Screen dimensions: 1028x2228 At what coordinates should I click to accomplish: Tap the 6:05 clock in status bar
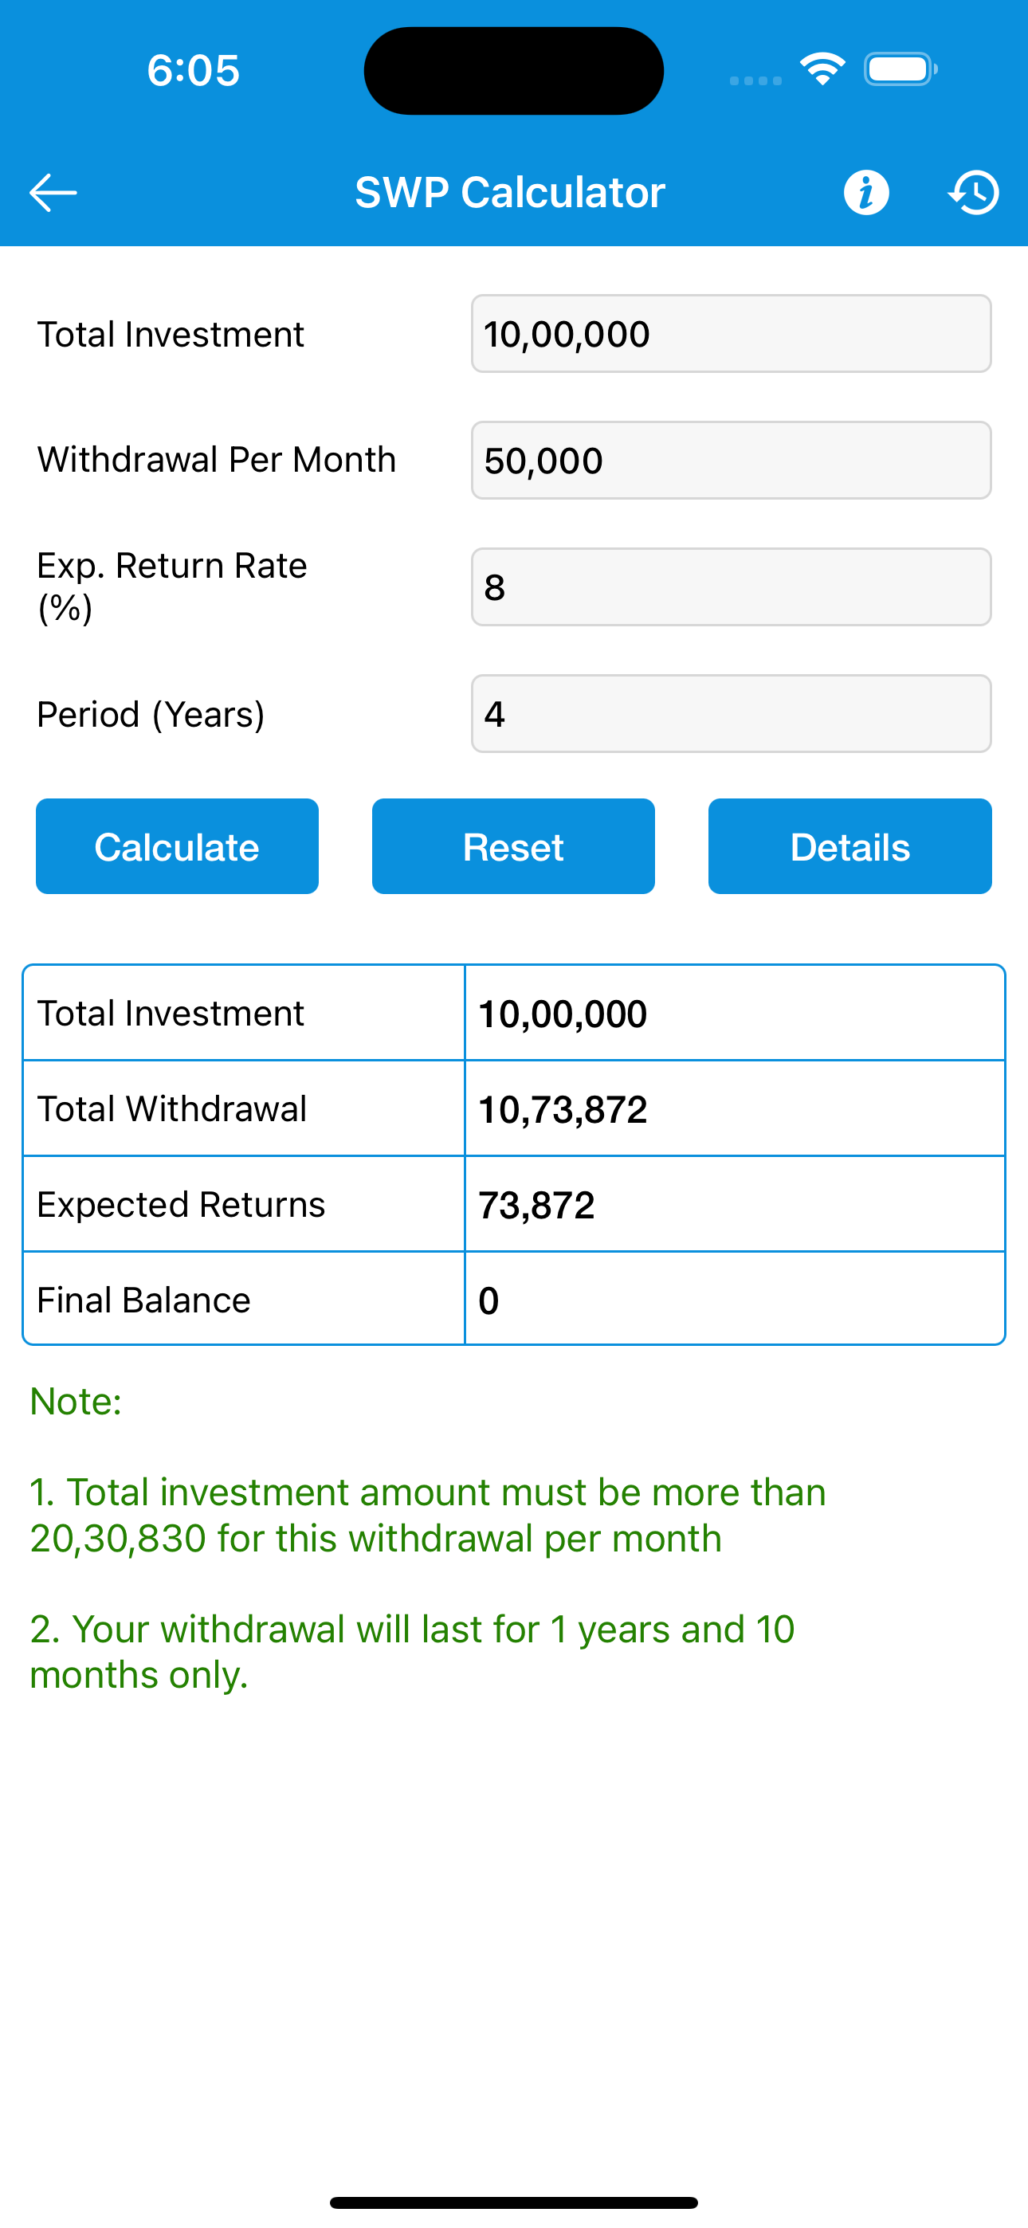193,70
